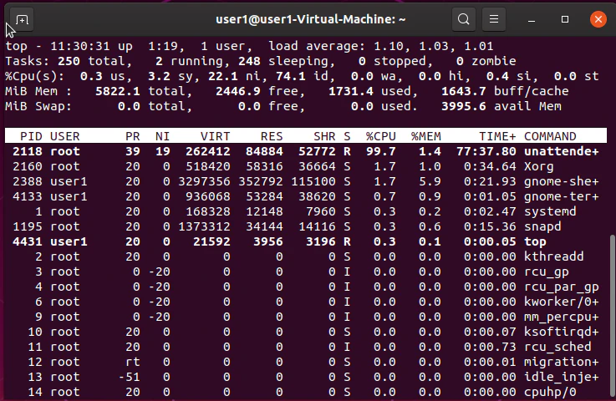Viewport: 616px width, 401px height.
Task: Select the ksoftirqd+ process name
Action: click(562, 332)
